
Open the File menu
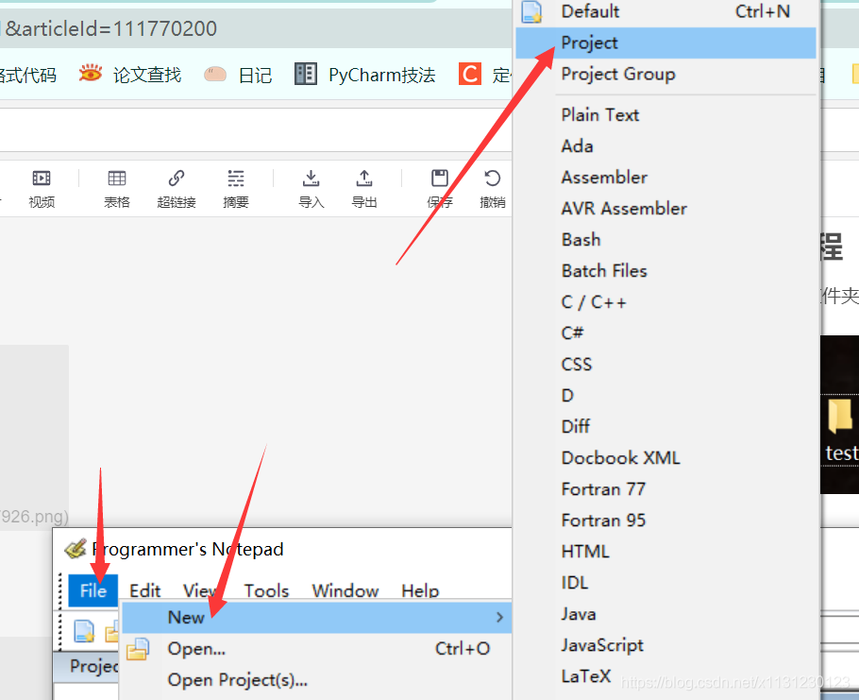[93, 590]
